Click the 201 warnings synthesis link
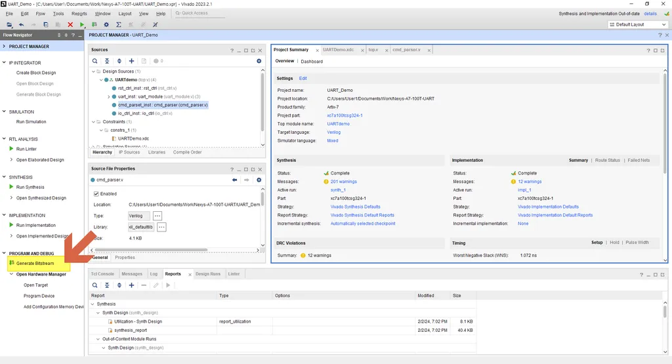672x364 pixels. click(x=344, y=182)
